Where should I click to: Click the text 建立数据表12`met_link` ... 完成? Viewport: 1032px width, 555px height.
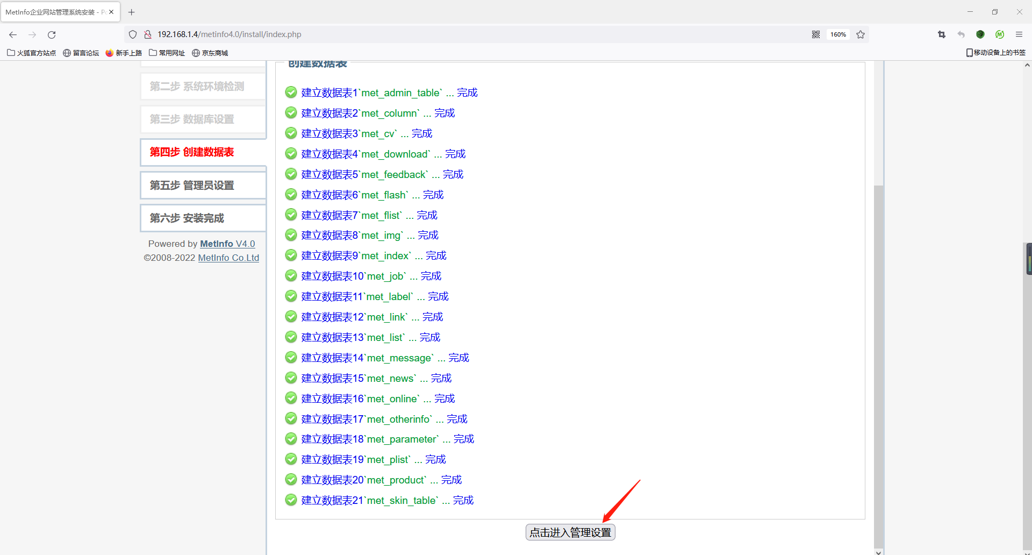pyautogui.click(x=372, y=317)
